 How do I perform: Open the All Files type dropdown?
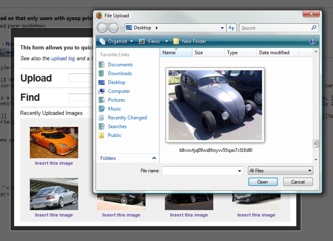click(x=280, y=170)
